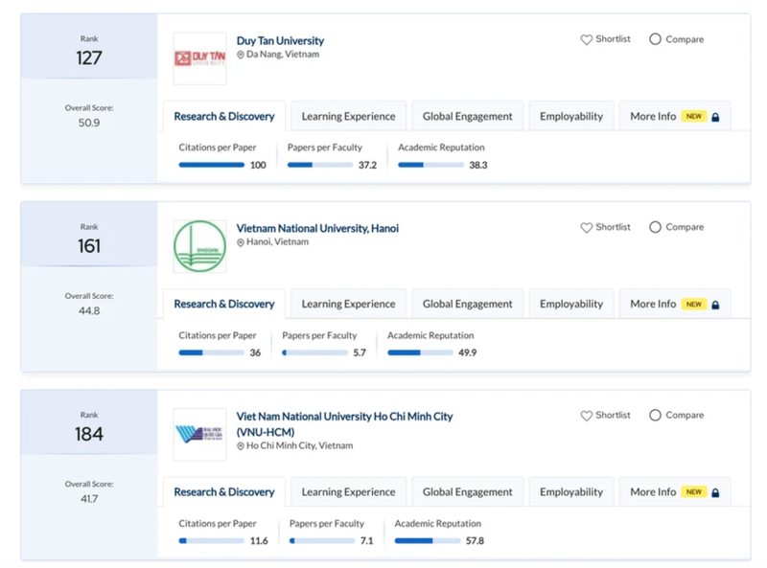The height and width of the screenshot is (568, 767).
Task: Click the NEW badge in VNU Hanoi row
Action: 693,304
